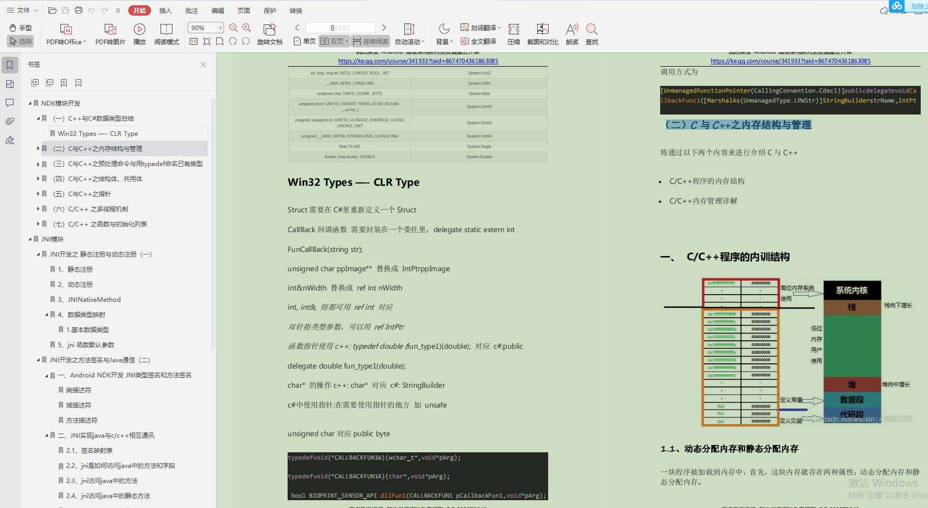Enter reading mode (阅读模式)
Viewport: 928px width, 508px height.
(166, 35)
